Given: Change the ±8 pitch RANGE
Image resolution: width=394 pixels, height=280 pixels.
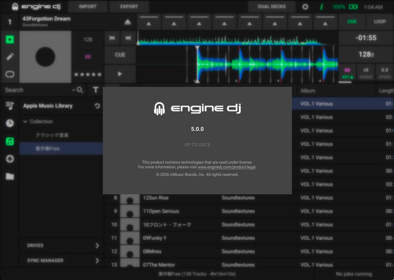Looking at the screenshot, I should point(366,73).
